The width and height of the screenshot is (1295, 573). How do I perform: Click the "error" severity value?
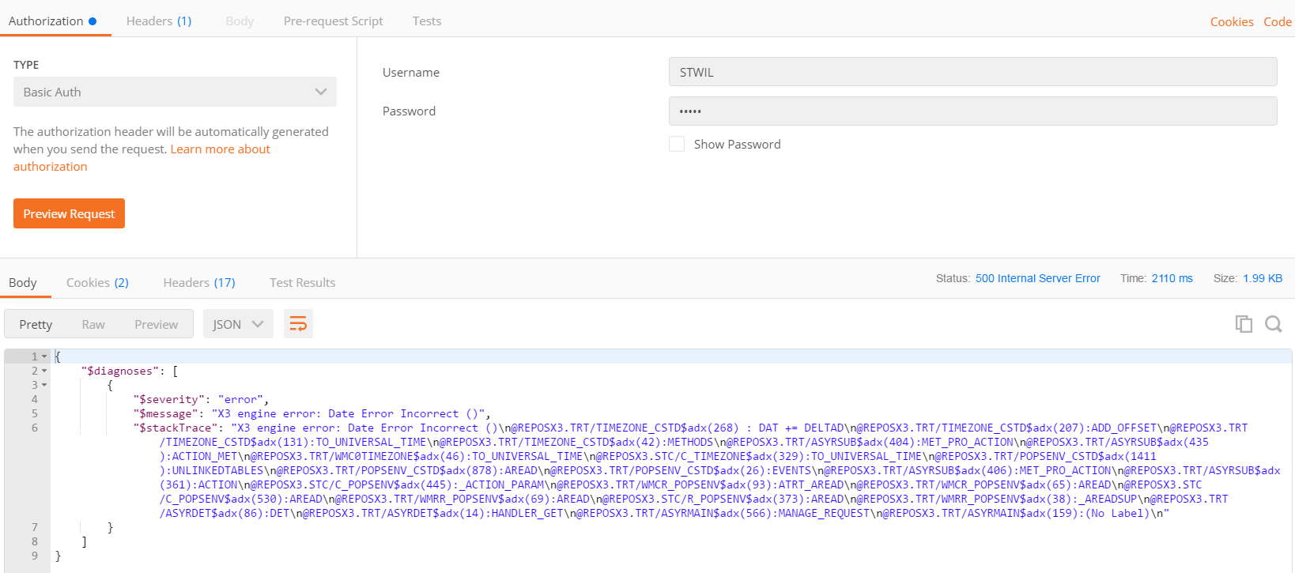pyautogui.click(x=240, y=399)
